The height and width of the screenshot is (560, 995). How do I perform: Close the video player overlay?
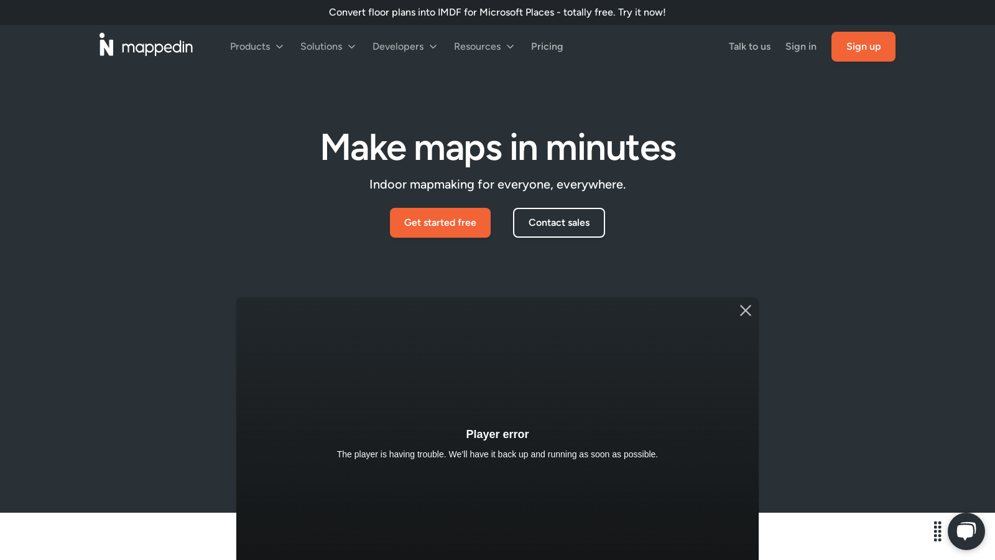746,310
